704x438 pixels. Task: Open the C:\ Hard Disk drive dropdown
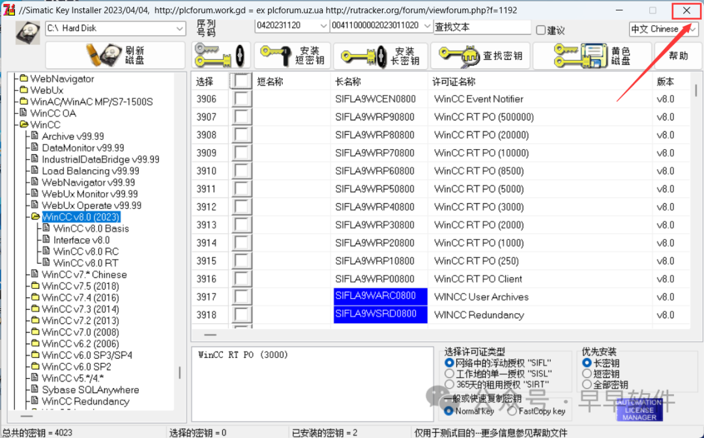[179, 29]
